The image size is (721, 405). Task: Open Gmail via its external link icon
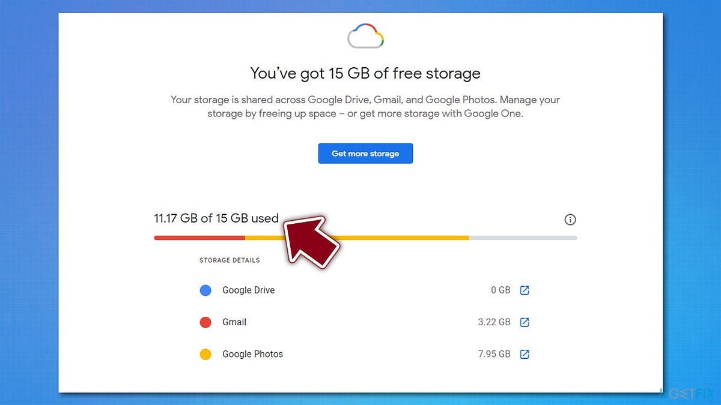tap(525, 322)
